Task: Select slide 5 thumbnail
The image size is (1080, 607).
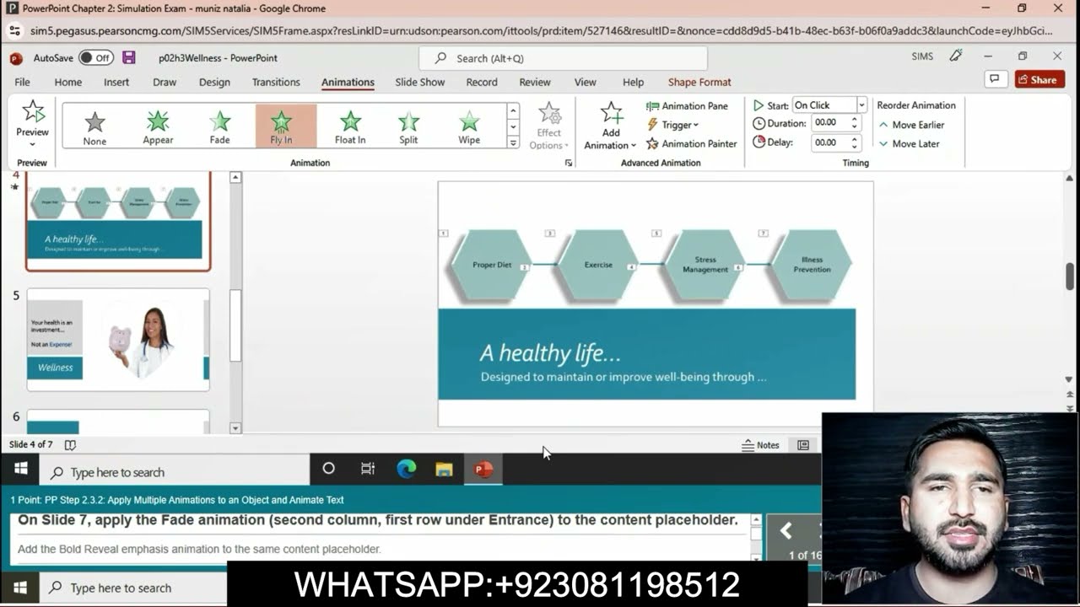Action: (118, 340)
